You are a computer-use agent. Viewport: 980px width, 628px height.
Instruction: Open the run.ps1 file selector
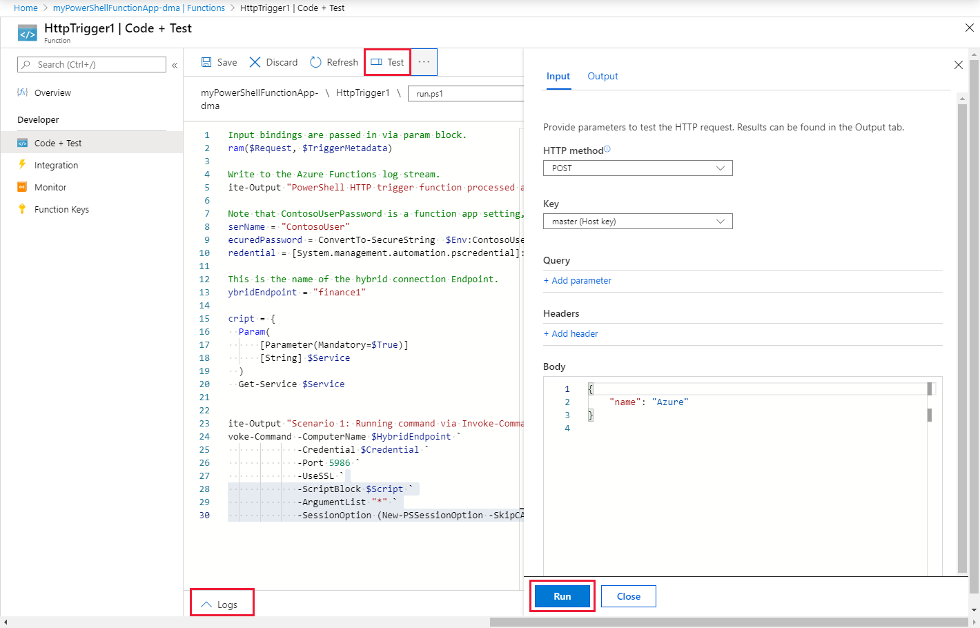[x=466, y=94]
